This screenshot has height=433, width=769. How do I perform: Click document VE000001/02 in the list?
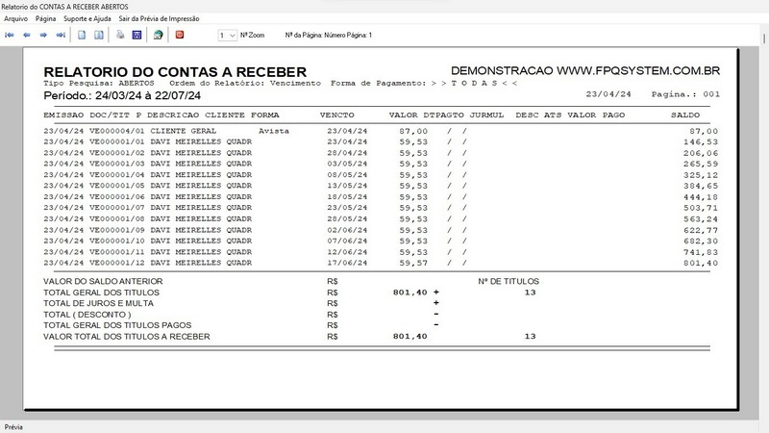(x=117, y=153)
